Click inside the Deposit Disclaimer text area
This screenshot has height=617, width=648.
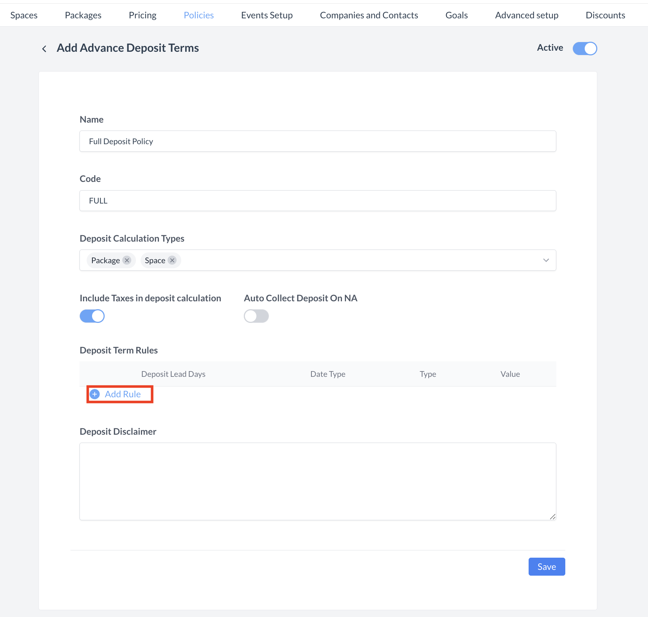(318, 481)
